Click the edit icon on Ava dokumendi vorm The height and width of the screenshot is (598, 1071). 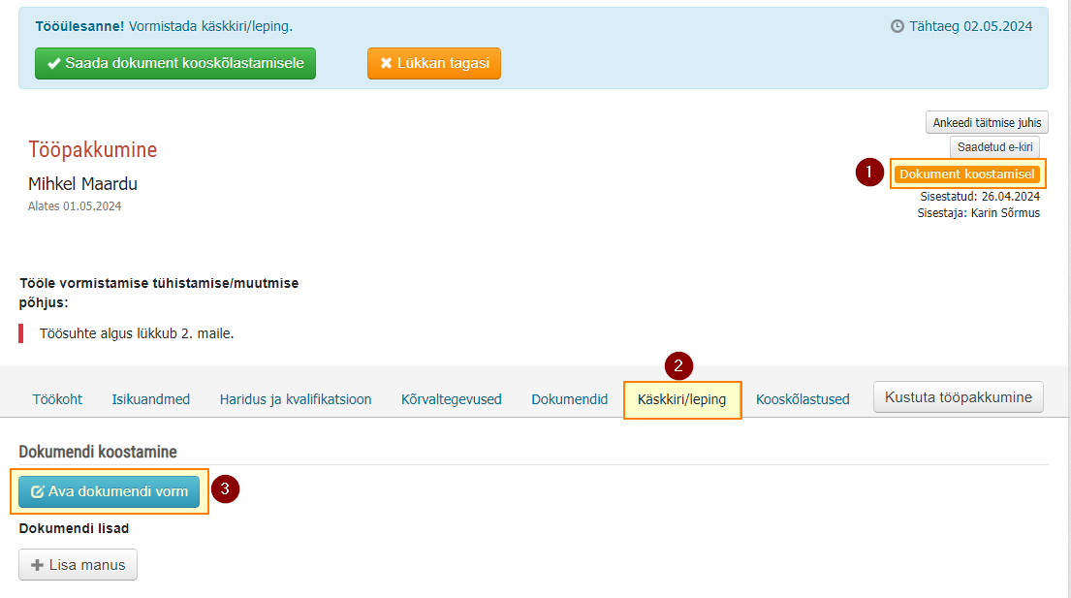[38, 491]
